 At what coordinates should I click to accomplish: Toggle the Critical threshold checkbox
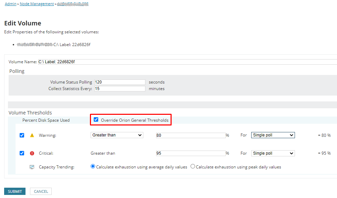(22, 153)
